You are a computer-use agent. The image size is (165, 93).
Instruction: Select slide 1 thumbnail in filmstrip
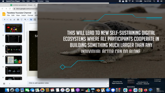[x=14, y=28]
